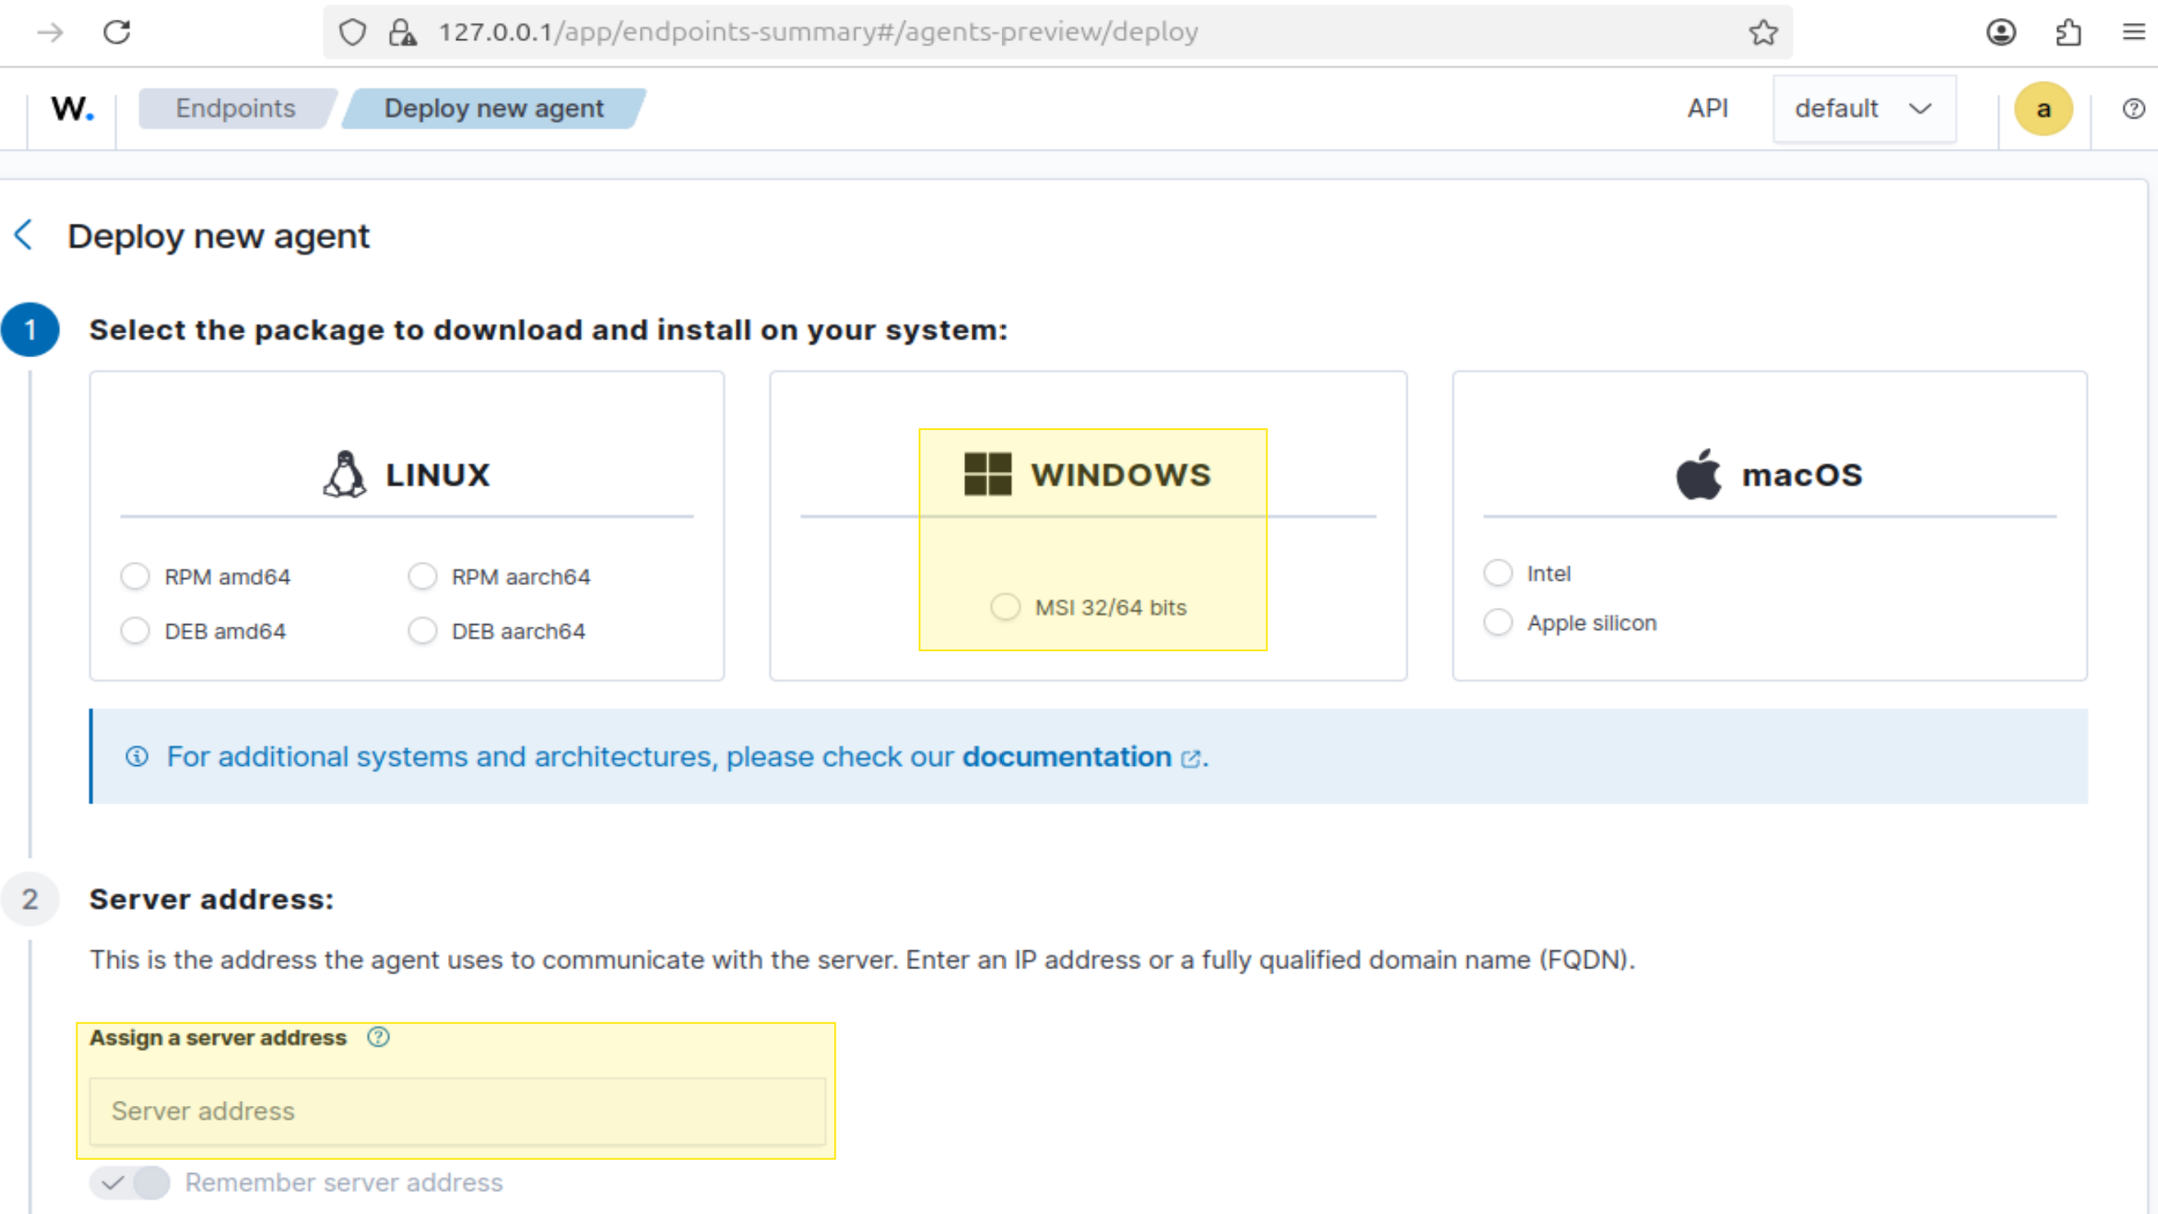
Task: Click the Windows logo icon
Action: [988, 474]
